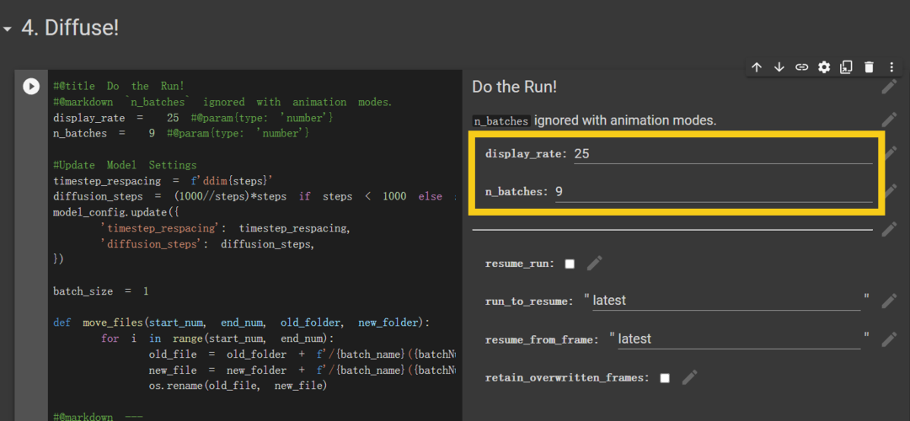Move cell up with arrow icon
910x421 pixels.
757,67
